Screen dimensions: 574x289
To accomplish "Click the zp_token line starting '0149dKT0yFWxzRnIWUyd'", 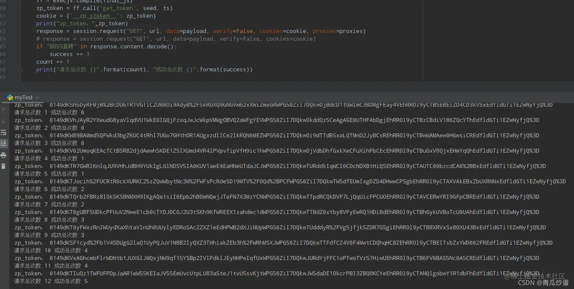I will click(x=280, y=227).
